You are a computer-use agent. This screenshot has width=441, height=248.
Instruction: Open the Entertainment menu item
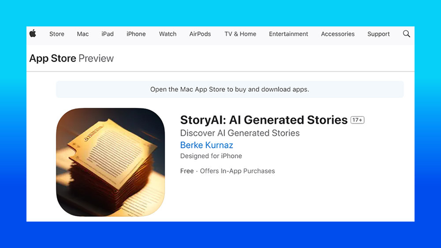(x=288, y=34)
